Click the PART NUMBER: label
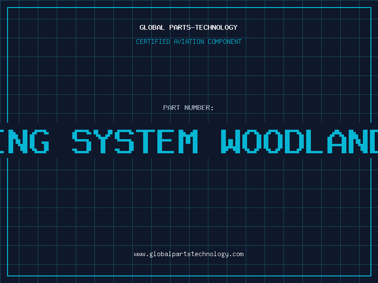The image size is (378, 283). coord(189,108)
